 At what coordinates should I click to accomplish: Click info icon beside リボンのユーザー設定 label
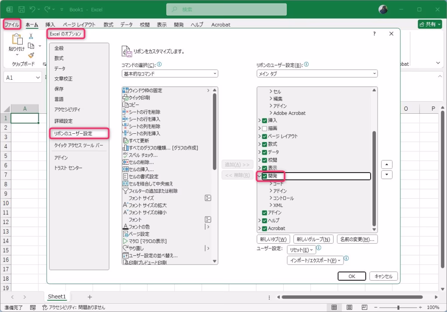pyautogui.click(x=306, y=64)
